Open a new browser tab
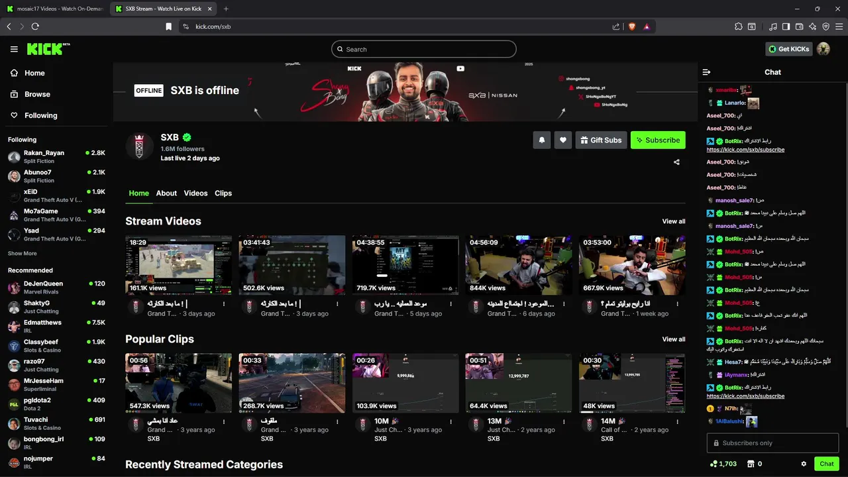 point(226,9)
